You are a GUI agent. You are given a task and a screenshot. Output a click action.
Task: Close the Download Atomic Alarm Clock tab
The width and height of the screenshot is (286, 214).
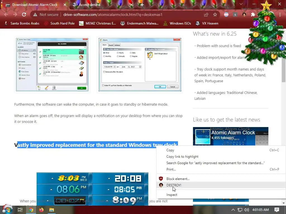point(65,5)
